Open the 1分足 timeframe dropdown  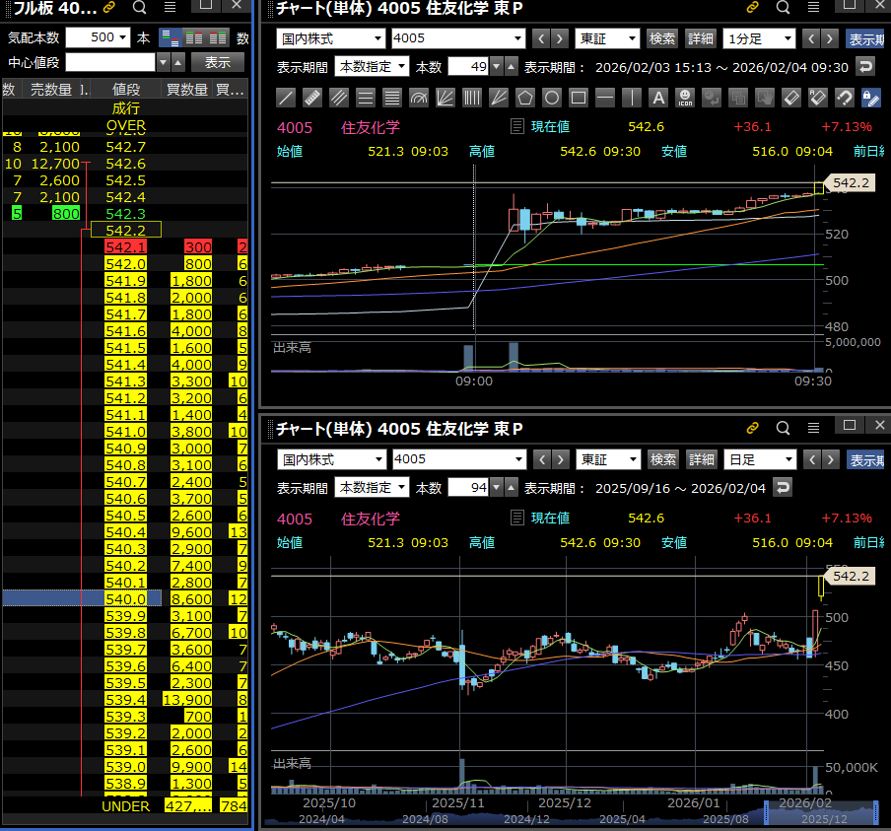759,38
